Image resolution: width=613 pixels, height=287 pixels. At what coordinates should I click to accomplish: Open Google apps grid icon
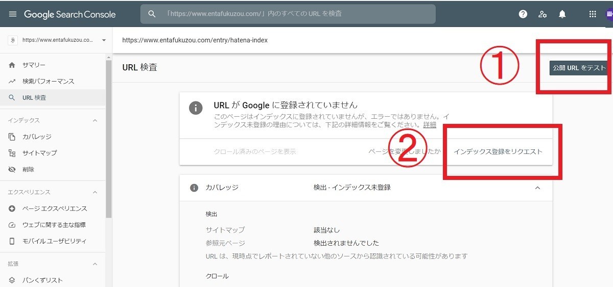tap(593, 14)
